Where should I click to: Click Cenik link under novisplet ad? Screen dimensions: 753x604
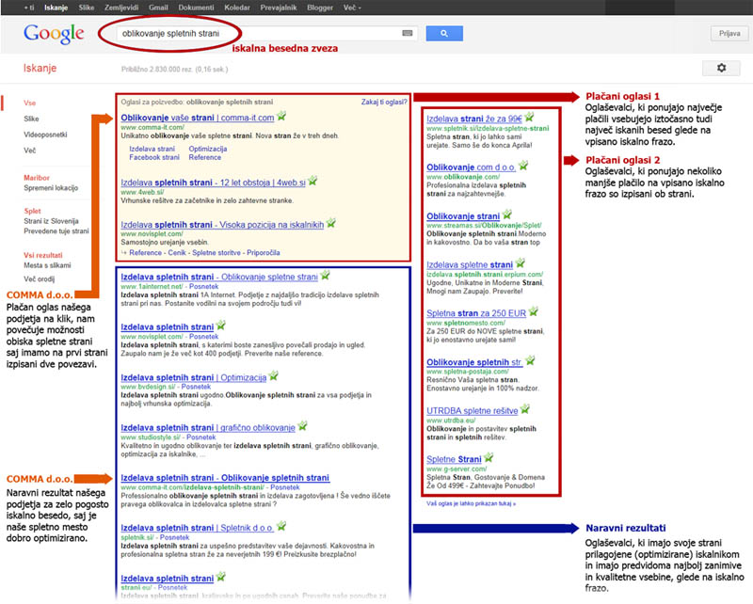[177, 252]
